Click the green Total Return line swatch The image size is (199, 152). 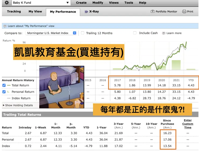(9, 85)
